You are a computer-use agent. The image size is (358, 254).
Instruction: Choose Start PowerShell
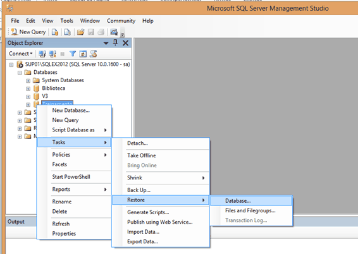[x=75, y=177]
